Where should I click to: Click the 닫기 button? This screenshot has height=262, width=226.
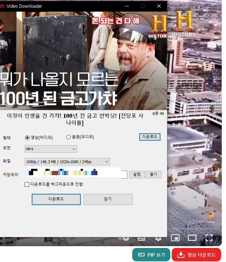coord(108,199)
